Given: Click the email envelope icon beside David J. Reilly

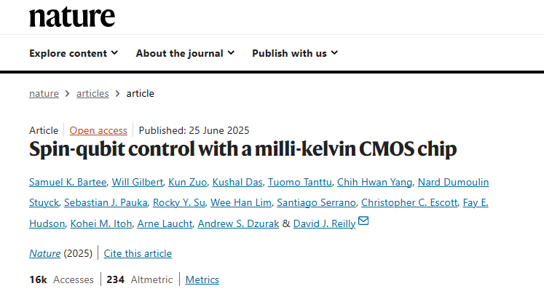Looking at the screenshot, I should [364, 222].
